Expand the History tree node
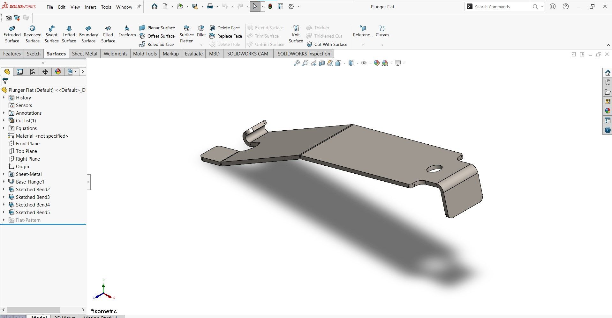612x318 pixels. pos(4,98)
